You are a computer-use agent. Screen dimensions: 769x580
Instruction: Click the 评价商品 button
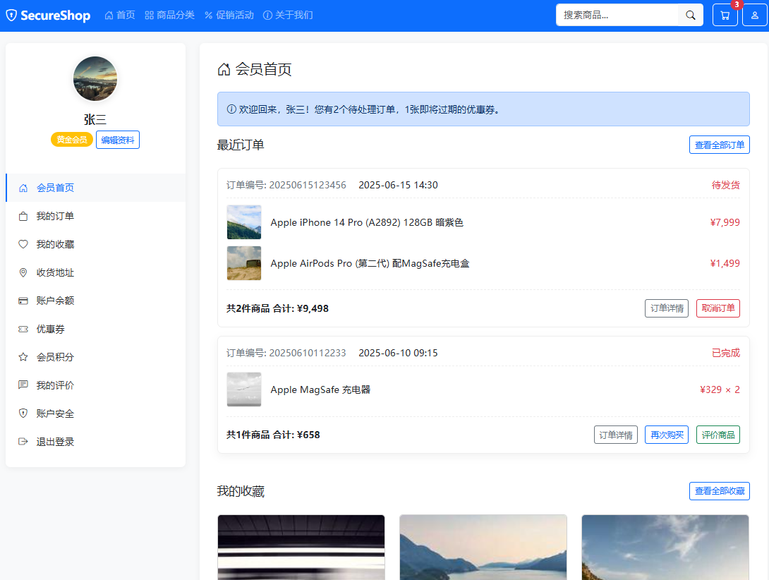click(x=718, y=435)
